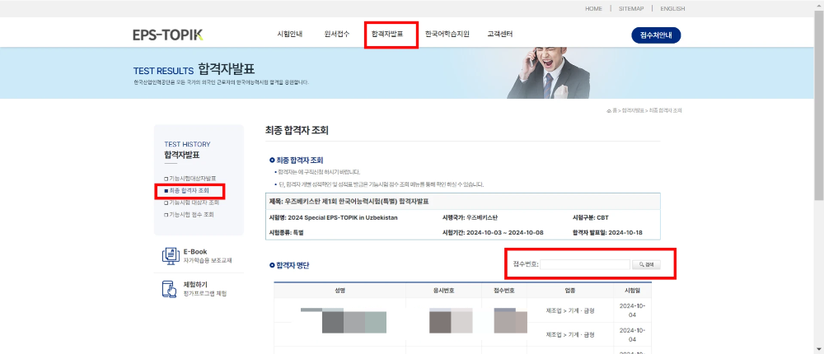Open the E-Book 자가학습용 보조교재 link
This screenshot has height=354, width=824.
point(208,256)
